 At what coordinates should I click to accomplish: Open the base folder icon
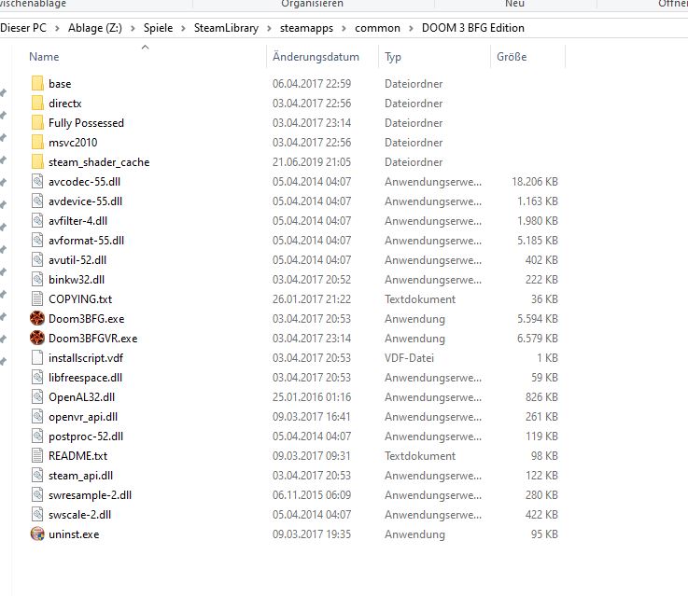[37, 83]
